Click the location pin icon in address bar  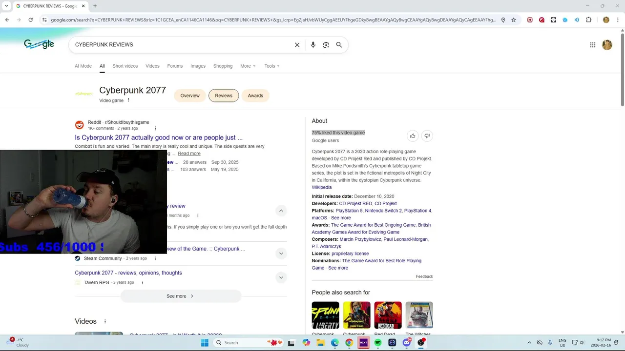pyautogui.click(x=503, y=20)
